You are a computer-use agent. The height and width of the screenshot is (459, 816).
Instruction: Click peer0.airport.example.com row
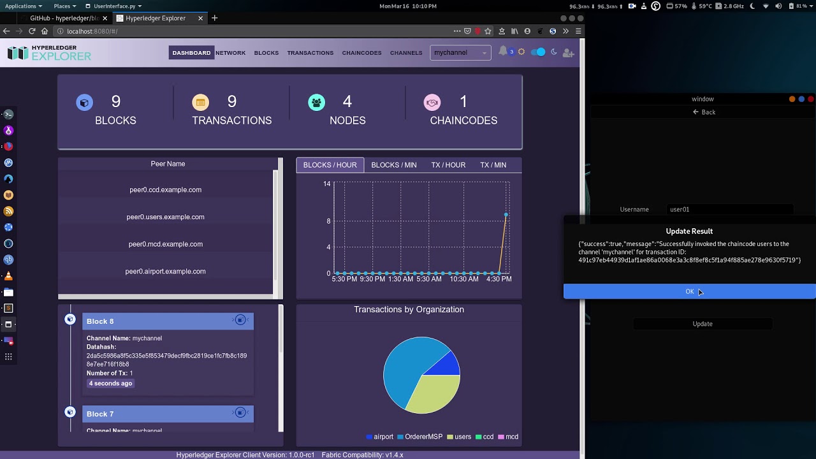[166, 272]
